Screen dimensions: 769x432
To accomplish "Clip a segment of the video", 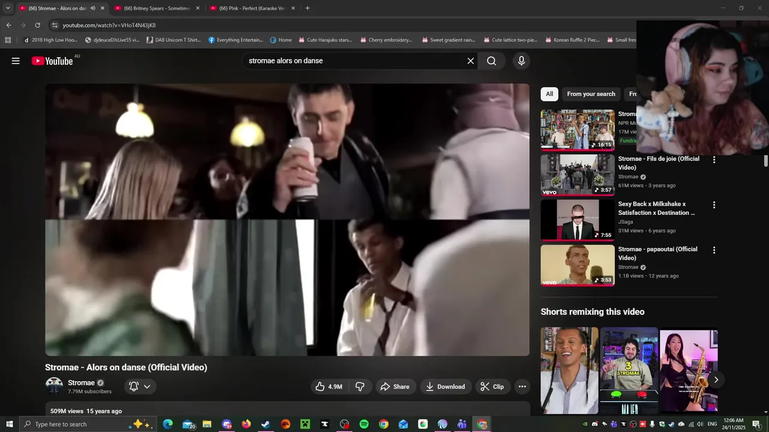I will pyautogui.click(x=492, y=386).
